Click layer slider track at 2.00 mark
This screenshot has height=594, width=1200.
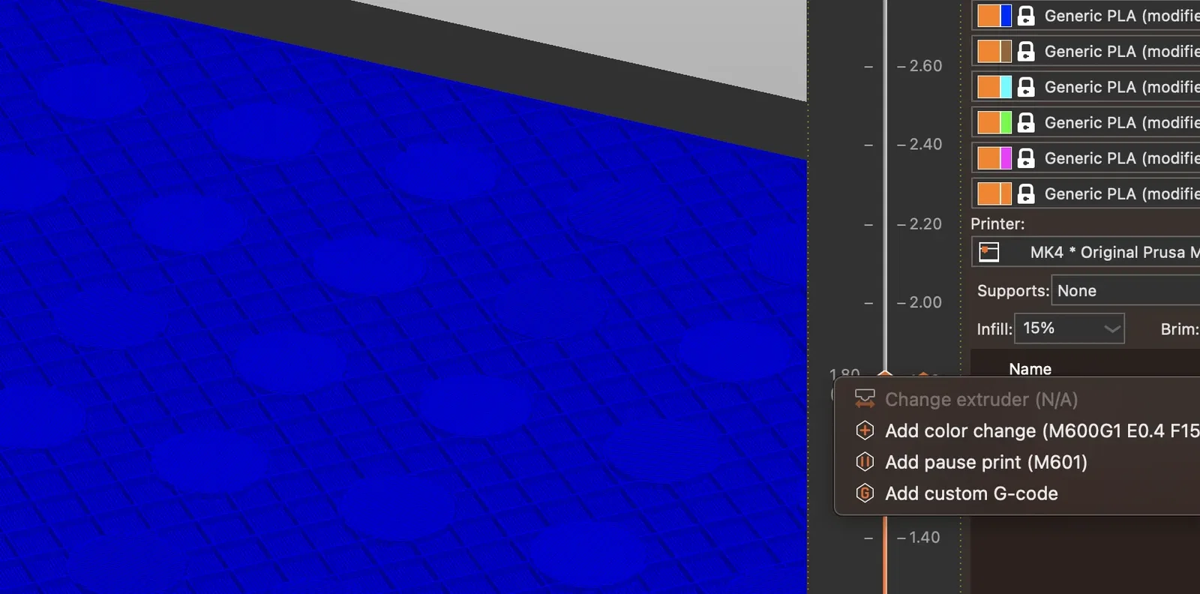tap(885, 302)
